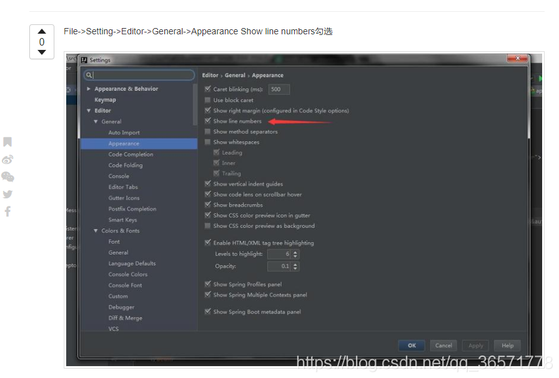Screen dimensions: 559x378
Task: Open Code Completion settings
Action: [131, 154]
